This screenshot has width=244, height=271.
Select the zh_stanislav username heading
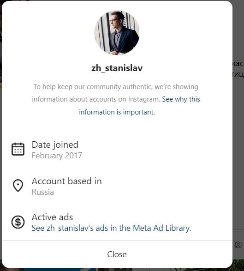(x=117, y=68)
